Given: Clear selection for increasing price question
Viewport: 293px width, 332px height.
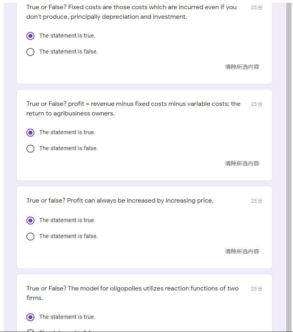Looking at the screenshot, I should [x=242, y=252].
